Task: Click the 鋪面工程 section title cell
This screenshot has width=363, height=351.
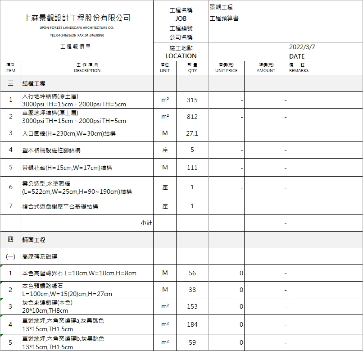Action: pos(87,240)
